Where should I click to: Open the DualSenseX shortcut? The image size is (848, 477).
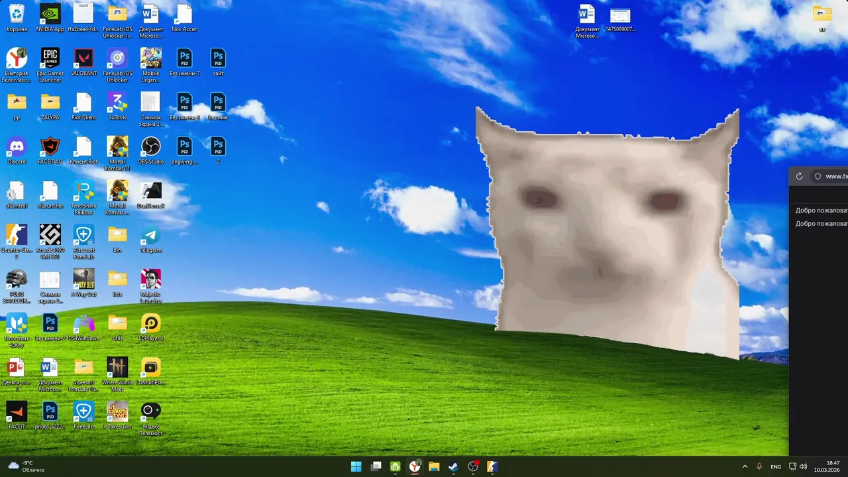(x=151, y=195)
